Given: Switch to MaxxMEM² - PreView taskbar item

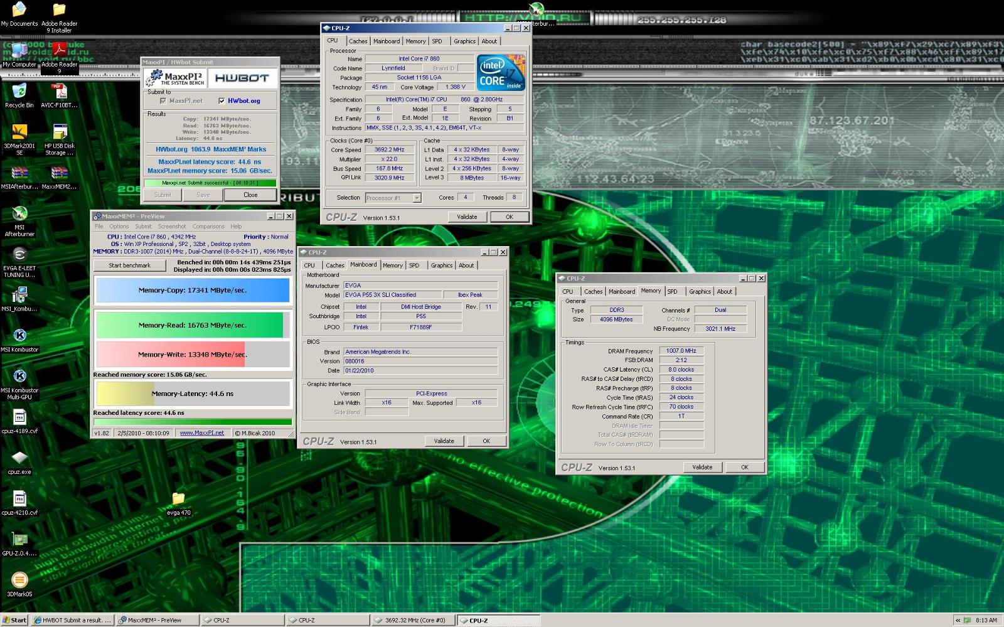Looking at the screenshot, I should (x=158, y=620).
